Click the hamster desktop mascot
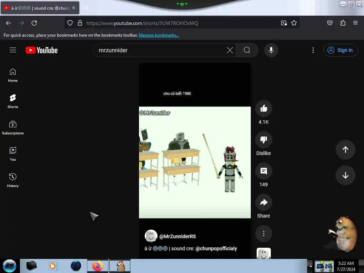Viewport: 364px width, 273px height. coord(343,234)
